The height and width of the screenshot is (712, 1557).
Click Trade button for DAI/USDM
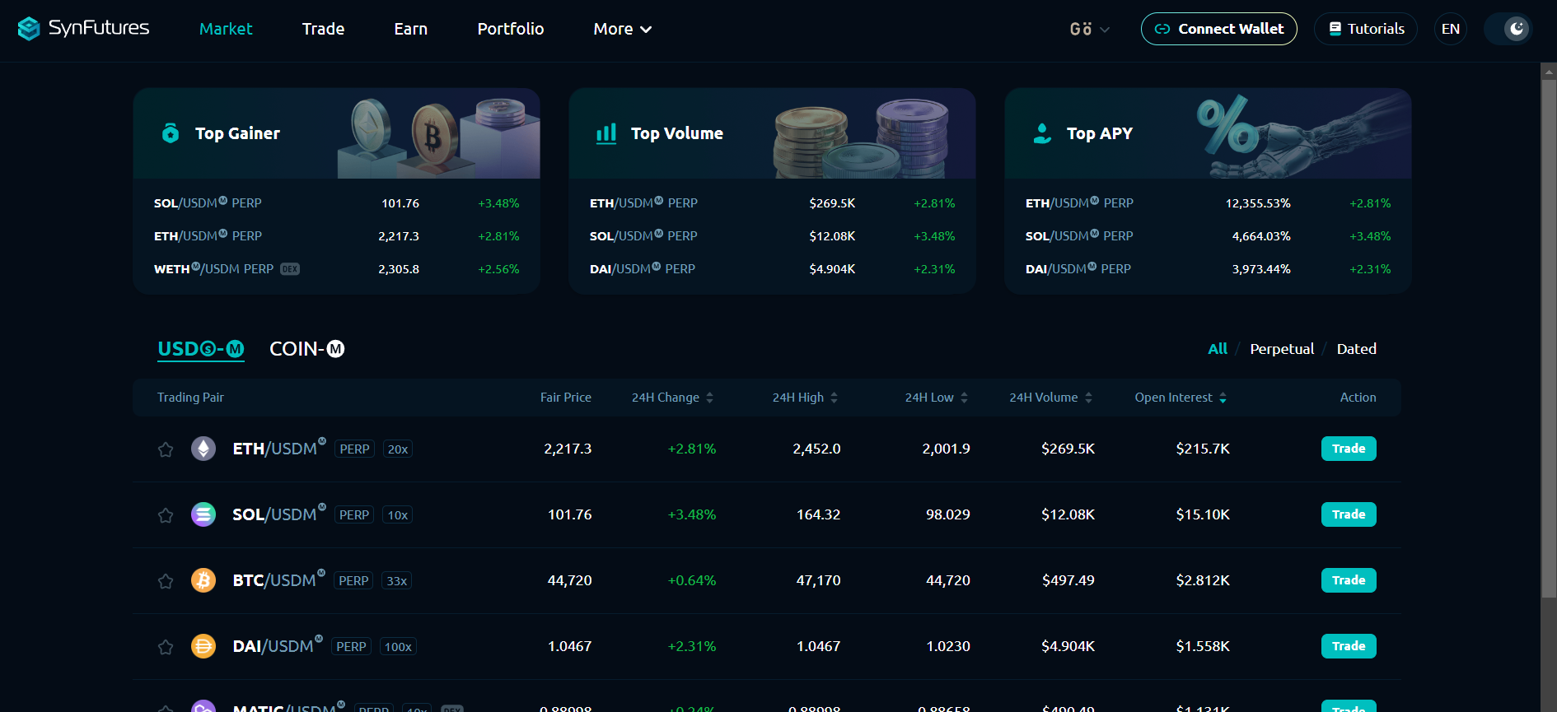[1349, 646]
